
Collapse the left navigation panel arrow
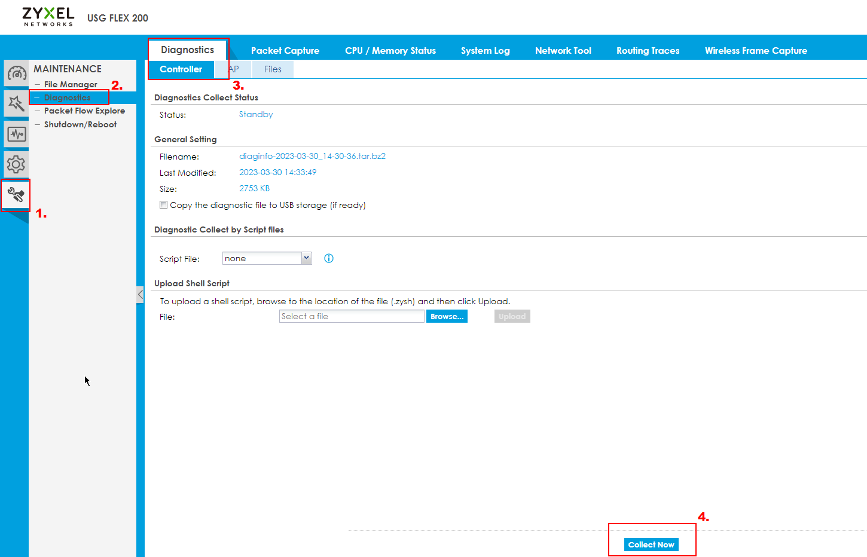click(140, 294)
